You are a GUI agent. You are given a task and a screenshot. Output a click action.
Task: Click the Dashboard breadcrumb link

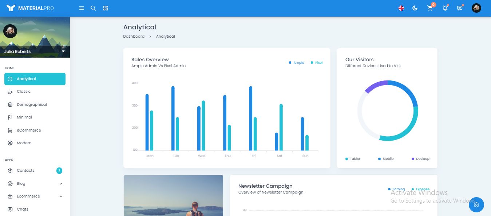click(134, 36)
